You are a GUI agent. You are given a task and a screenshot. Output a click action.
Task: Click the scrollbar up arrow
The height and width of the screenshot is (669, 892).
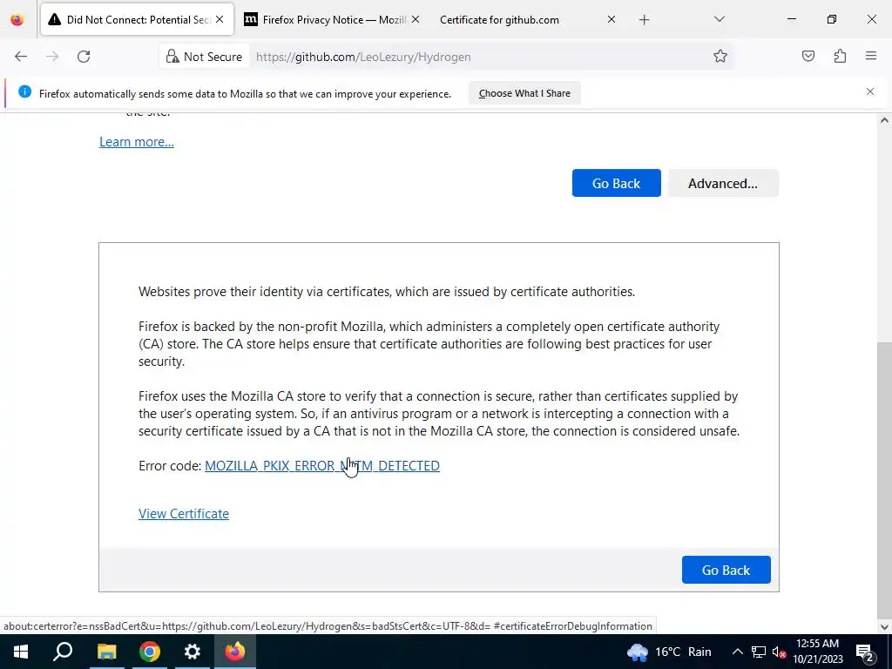[x=884, y=120]
